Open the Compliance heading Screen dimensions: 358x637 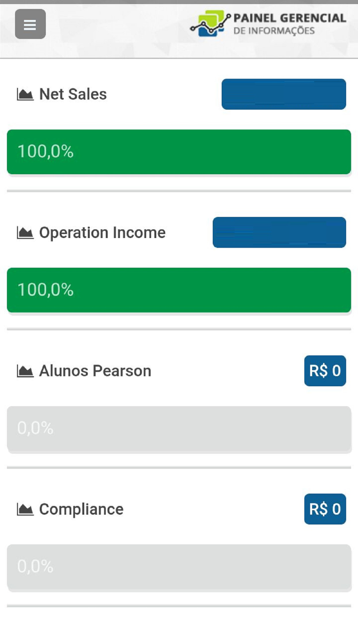tap(81, 509)
